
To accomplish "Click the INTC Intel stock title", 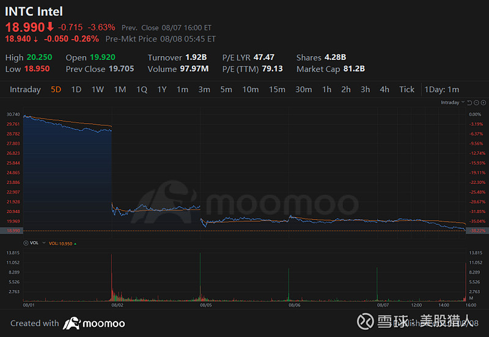I will [34, 12].
